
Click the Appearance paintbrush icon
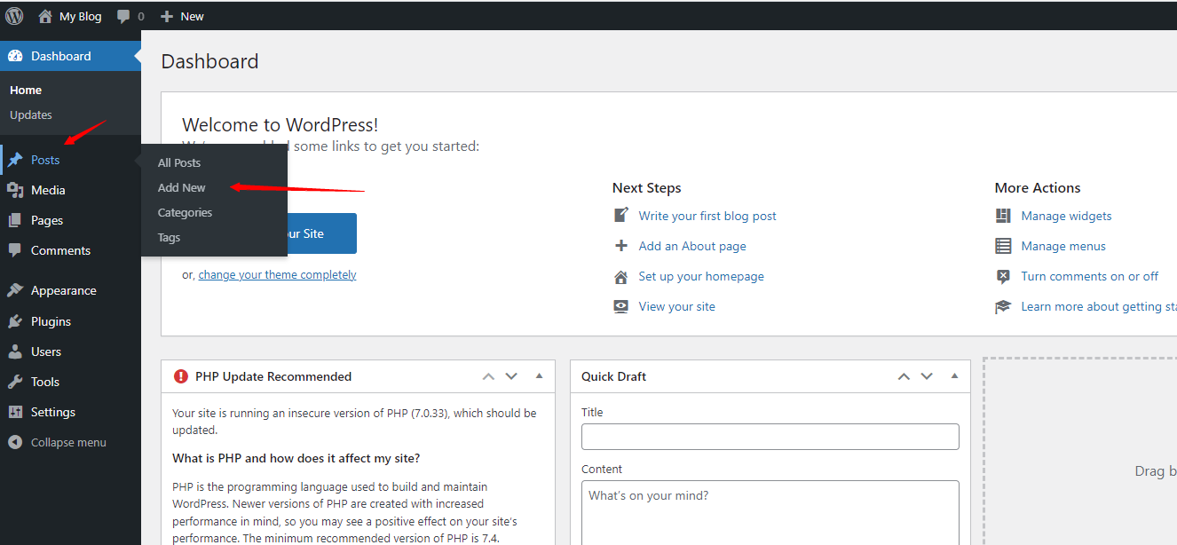[15, 290]
